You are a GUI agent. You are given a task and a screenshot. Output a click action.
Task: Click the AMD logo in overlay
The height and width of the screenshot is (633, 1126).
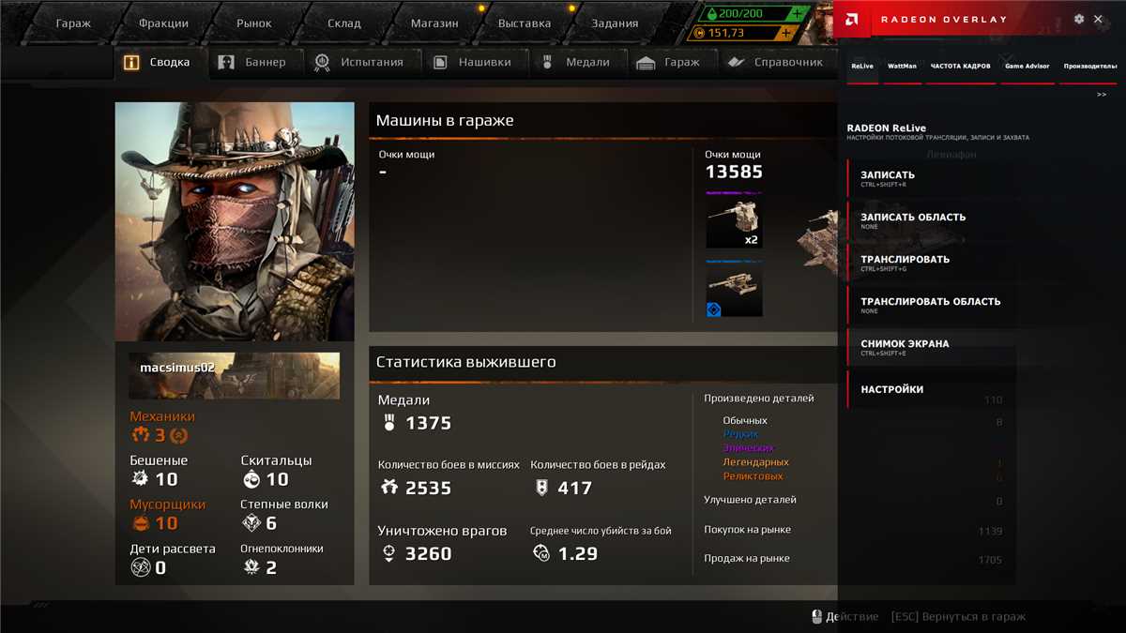pyautogui.click(x=850, y=19)
